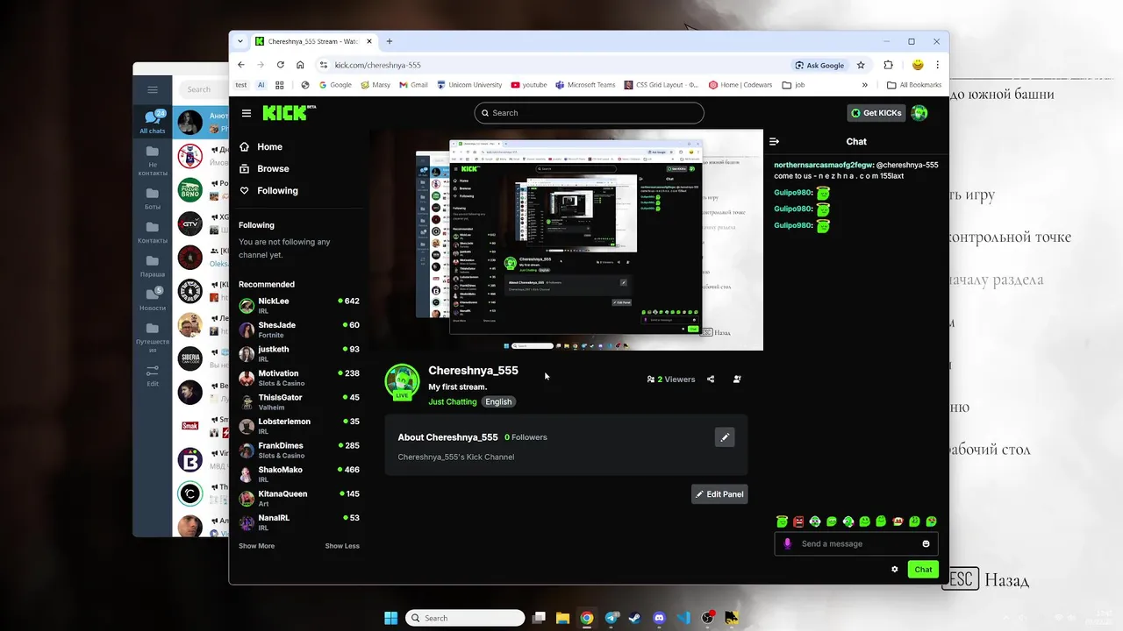Open Just Chatting category link
The image size is (1123, 631).
[x=453, y=401]
